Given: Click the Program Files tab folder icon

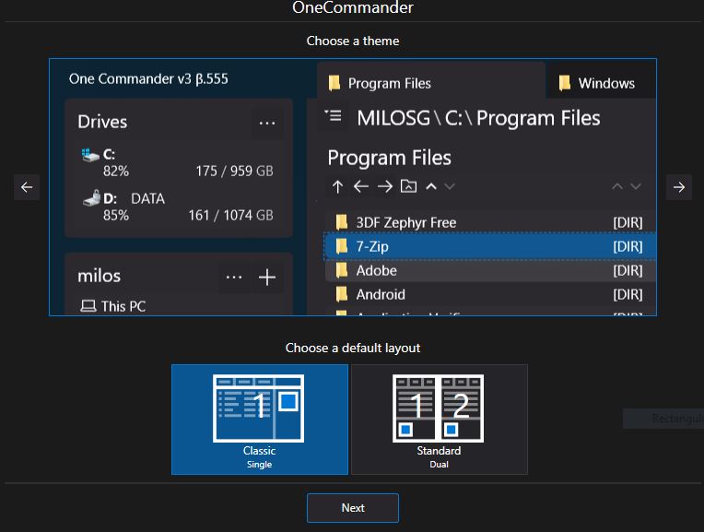Looking at the screenshot, I should (x=334, y=83).
